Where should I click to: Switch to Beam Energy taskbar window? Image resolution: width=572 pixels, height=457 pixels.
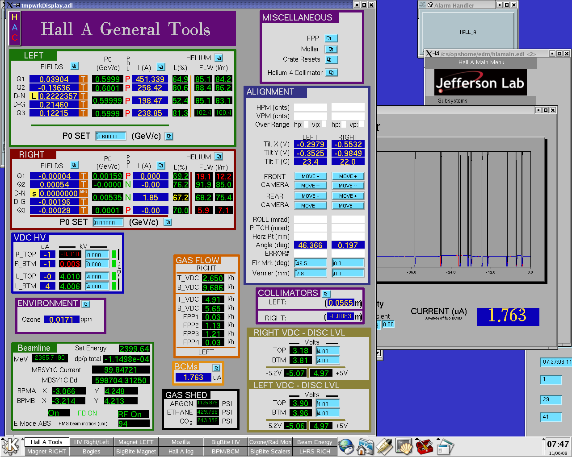[315, 442]
